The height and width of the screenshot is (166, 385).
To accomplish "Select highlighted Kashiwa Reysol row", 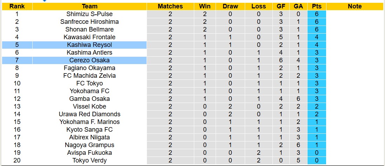I will coord(89,45).
